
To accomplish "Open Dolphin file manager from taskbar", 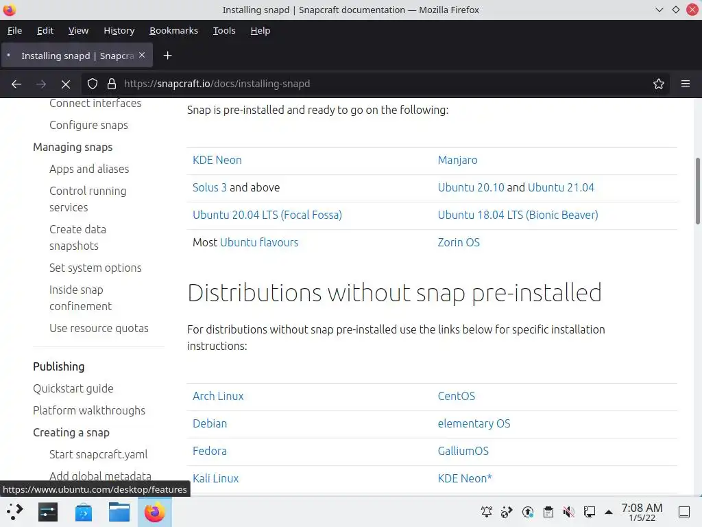I will (x=119, y=512).
